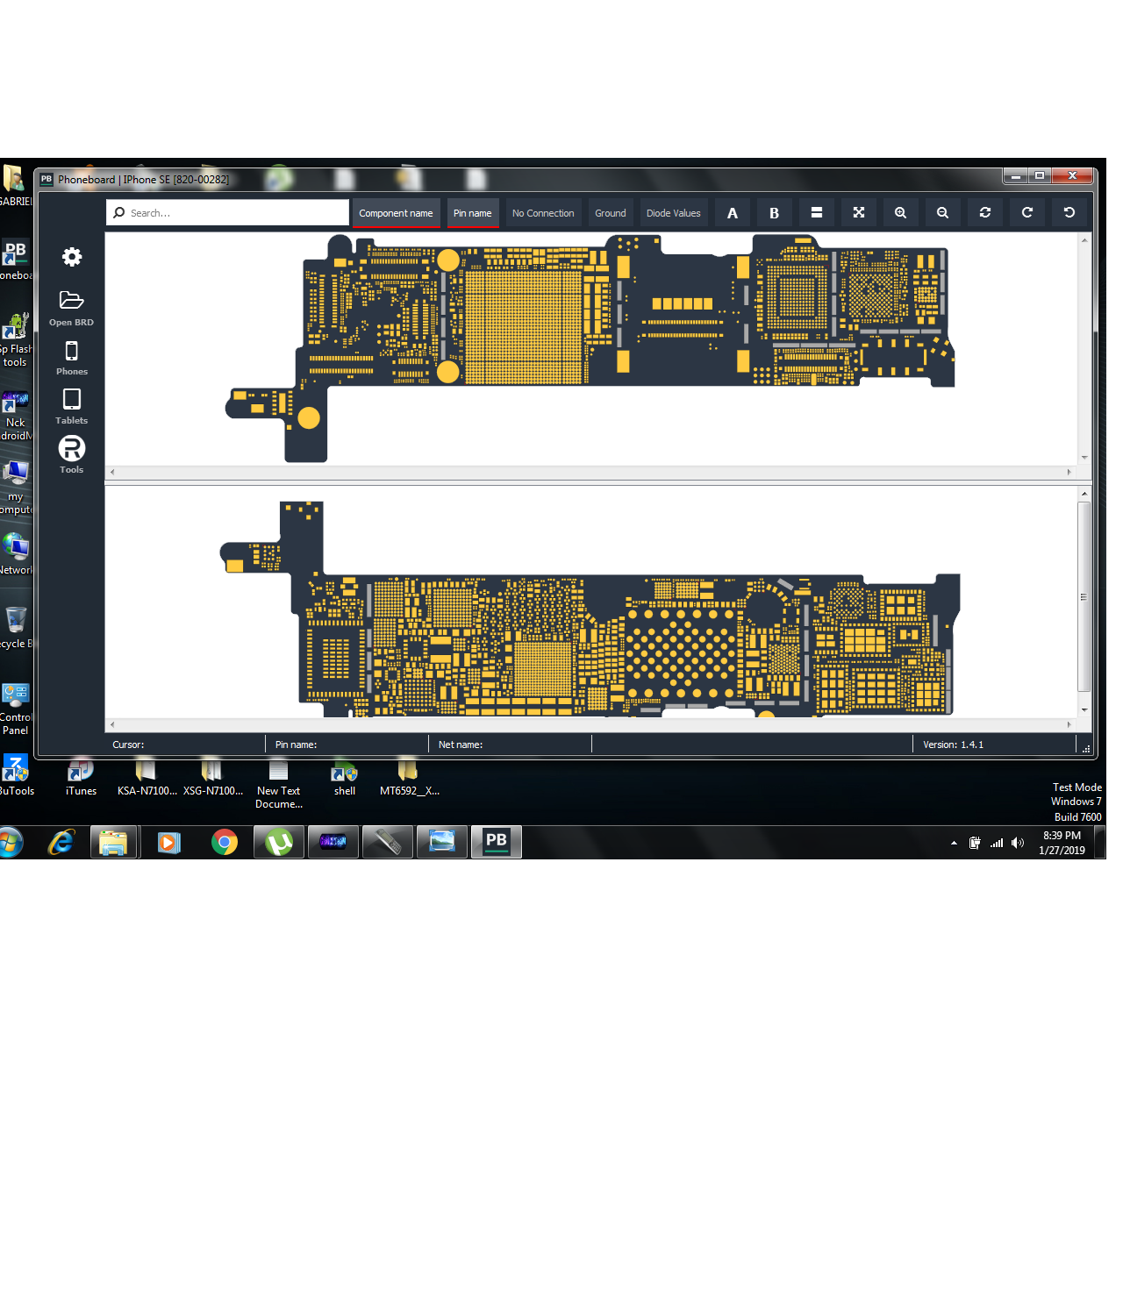This screenshot has width=1123, height=1304.
Task: Switch to split two-row view layout
Action: point(816,213)
